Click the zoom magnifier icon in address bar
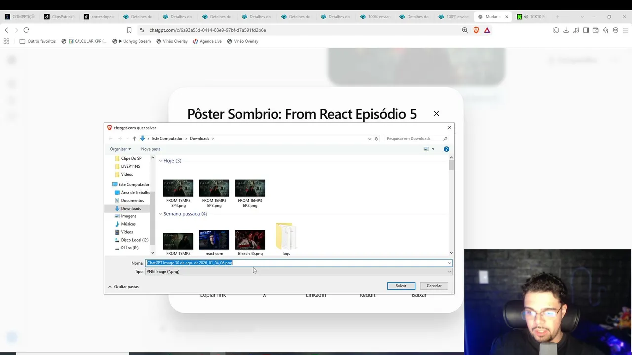Screen dimensions: 632x355 (464, 30)
